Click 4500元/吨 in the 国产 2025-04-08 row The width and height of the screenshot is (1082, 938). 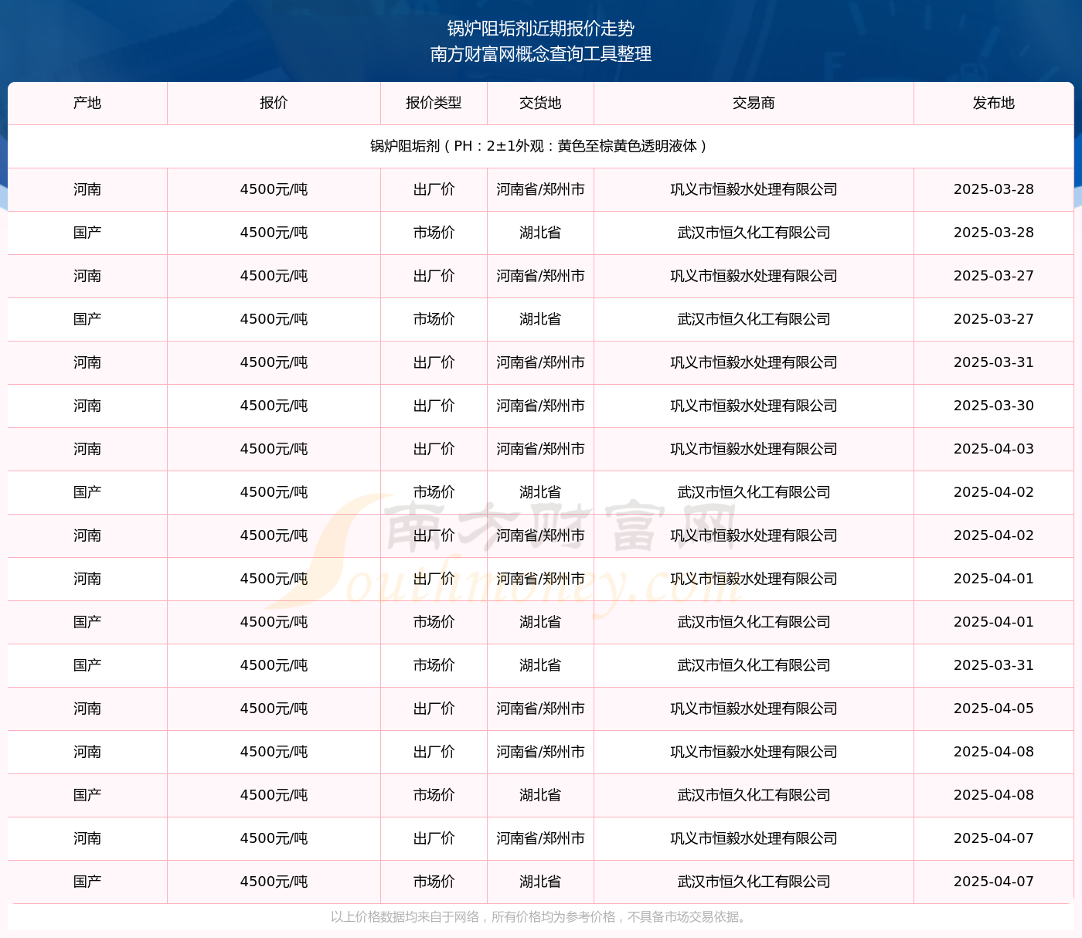[x=274, y=795]
